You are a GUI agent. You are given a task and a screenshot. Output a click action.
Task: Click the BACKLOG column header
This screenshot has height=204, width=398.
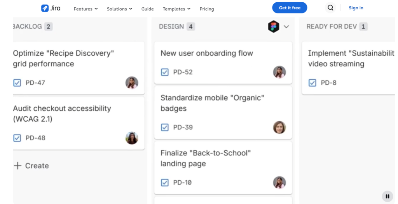click(x=28, y=26)
